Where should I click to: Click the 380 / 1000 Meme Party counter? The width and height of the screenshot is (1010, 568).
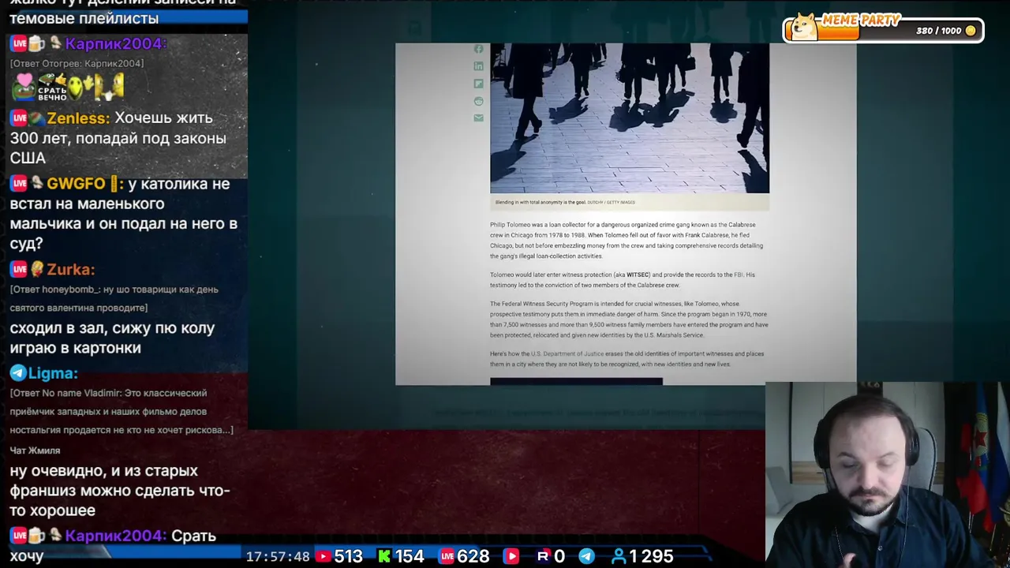click(x=939, y=31)
